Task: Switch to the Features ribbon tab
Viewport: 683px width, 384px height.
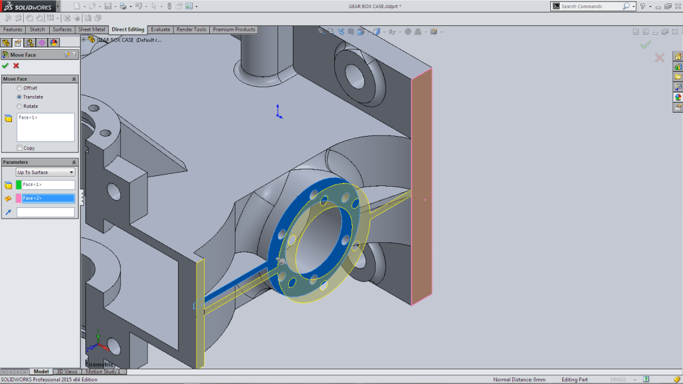Action: [12, 29]
